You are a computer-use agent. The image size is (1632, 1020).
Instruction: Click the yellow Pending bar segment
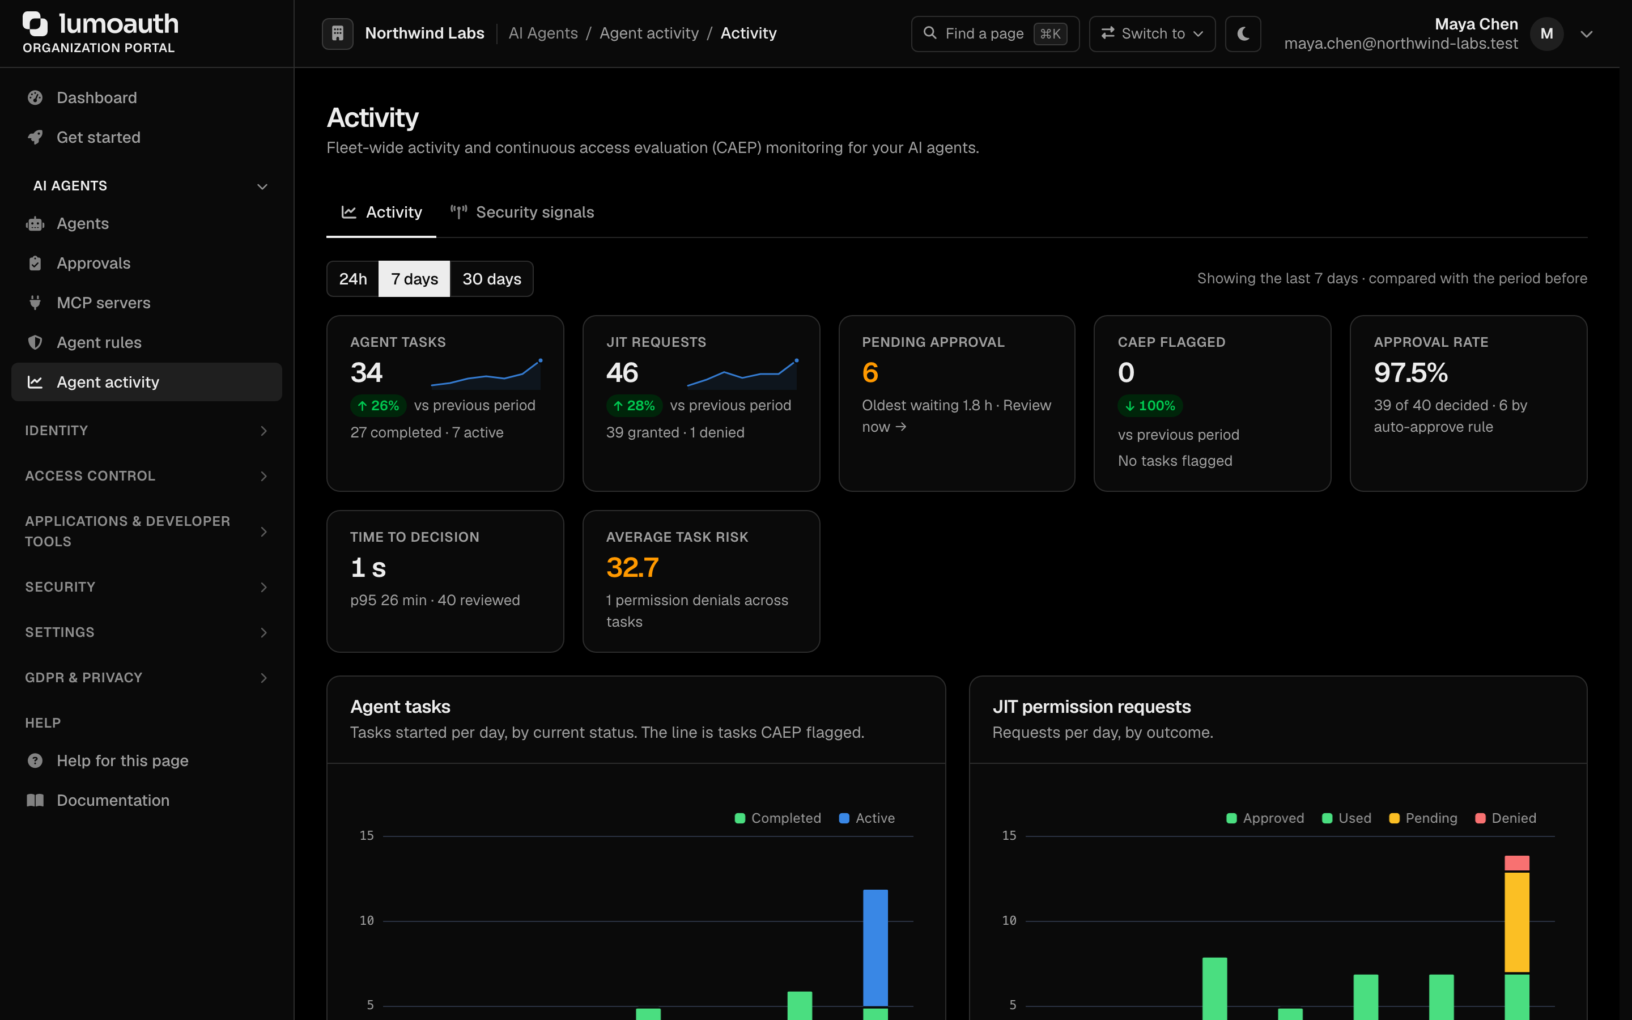[1516, 922]
